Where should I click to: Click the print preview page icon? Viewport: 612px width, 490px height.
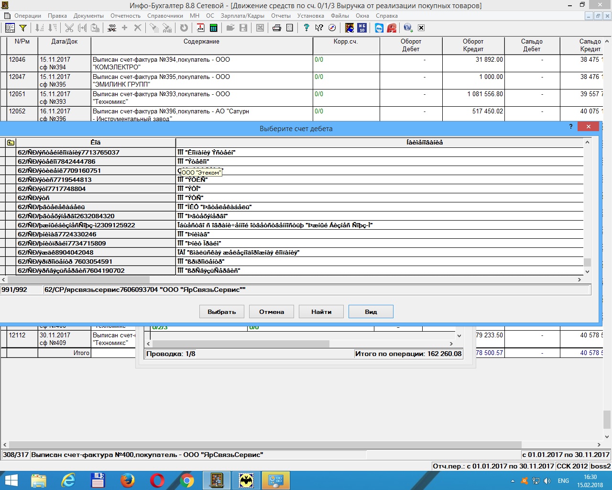290,28
